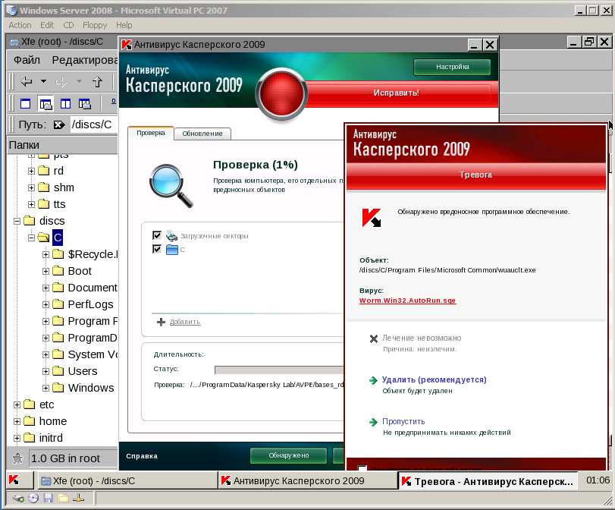
Task: Uncheck the C drive scan checkbox
Action: [157, 249]
